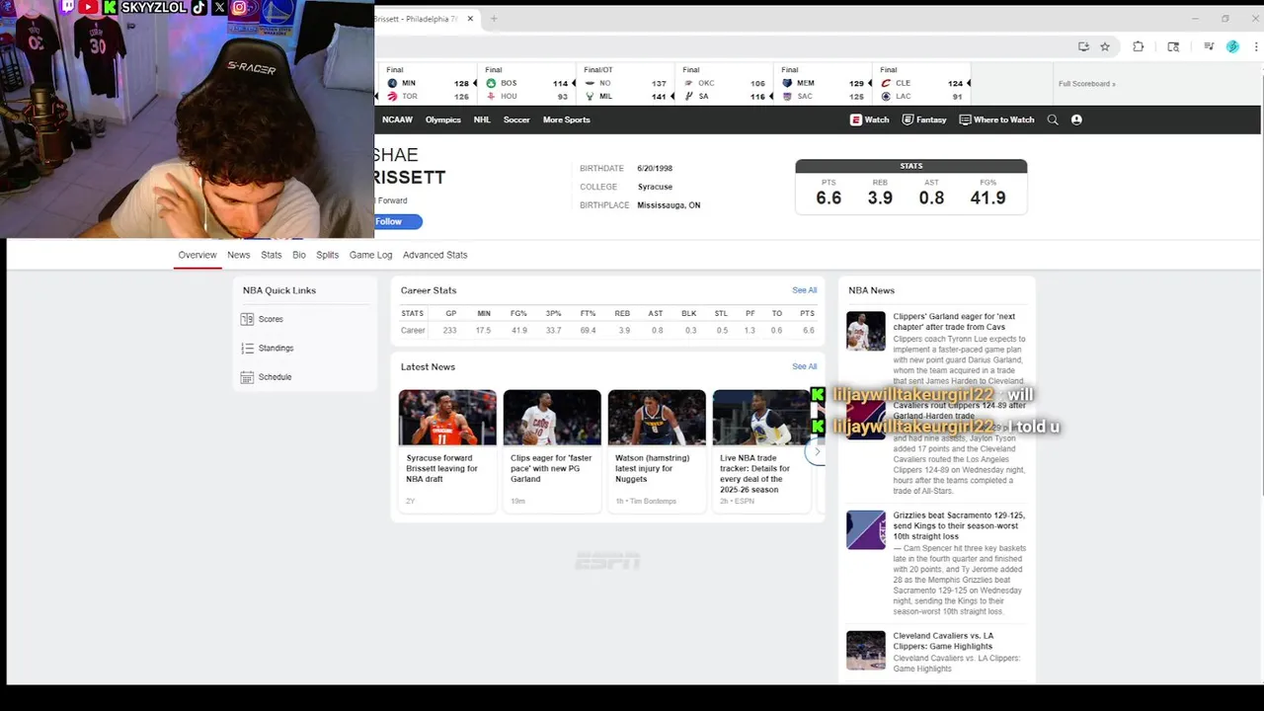Open the Chrome extensions puzzle icon
The image size is (1264, 711).
1138,46
